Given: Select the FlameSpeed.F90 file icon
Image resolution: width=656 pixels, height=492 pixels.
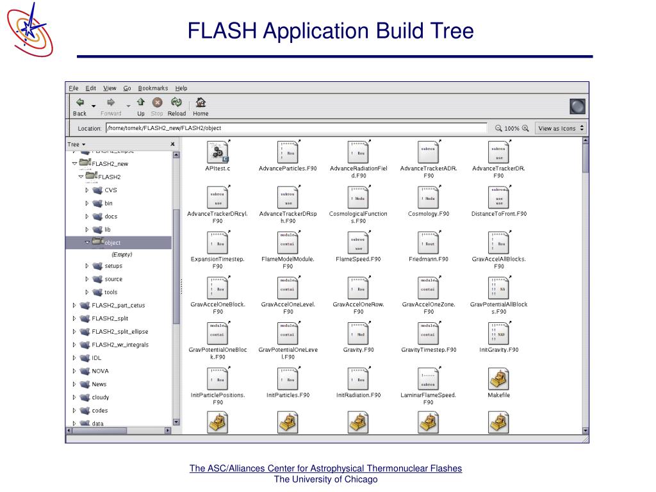Looking at the screenshot, I should pos(358,243).
